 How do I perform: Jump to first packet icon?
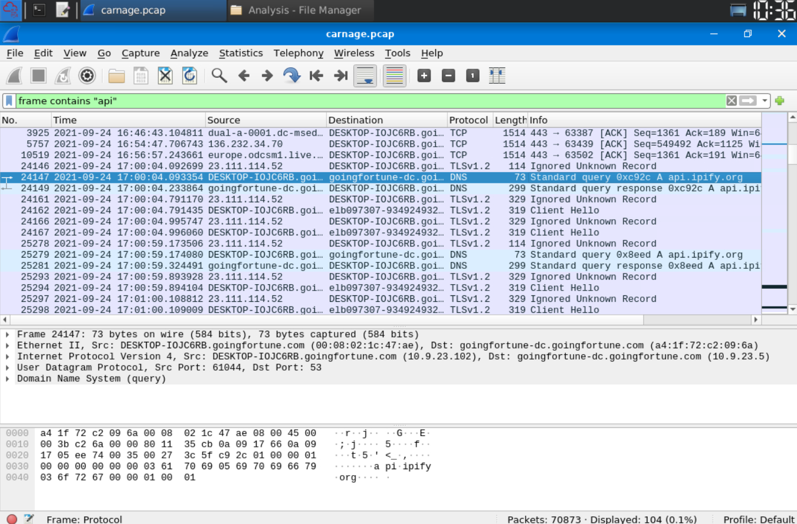[316, 75]
